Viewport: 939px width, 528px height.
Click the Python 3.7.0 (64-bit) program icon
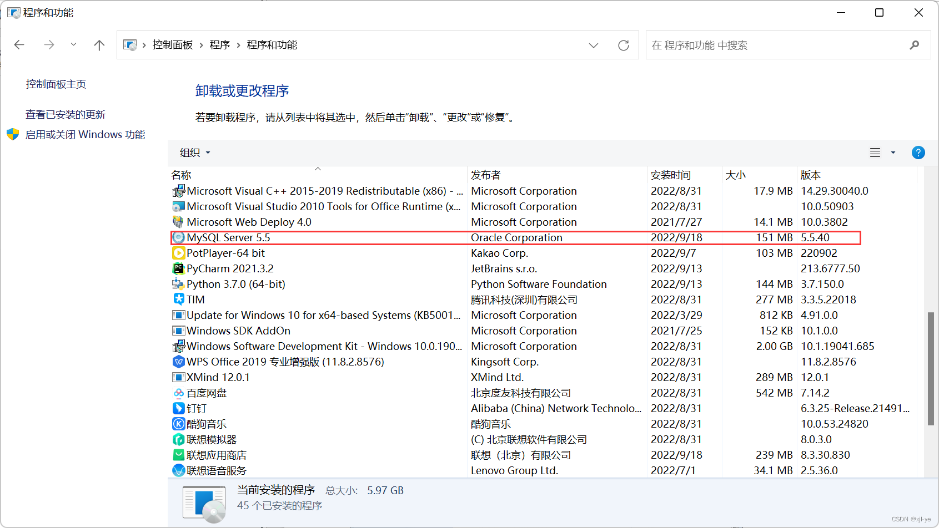(178, 284)
